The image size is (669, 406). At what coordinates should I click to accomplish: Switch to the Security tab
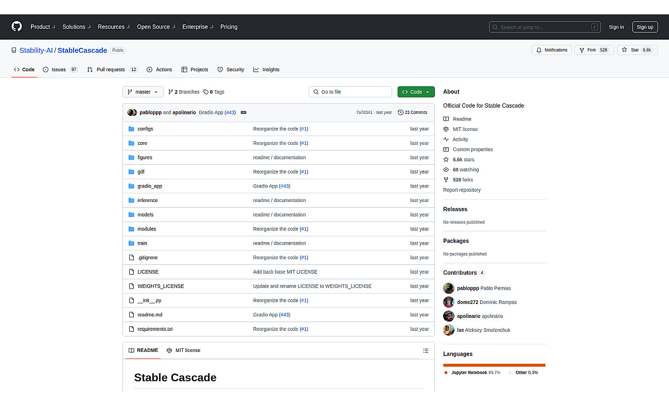231,70
